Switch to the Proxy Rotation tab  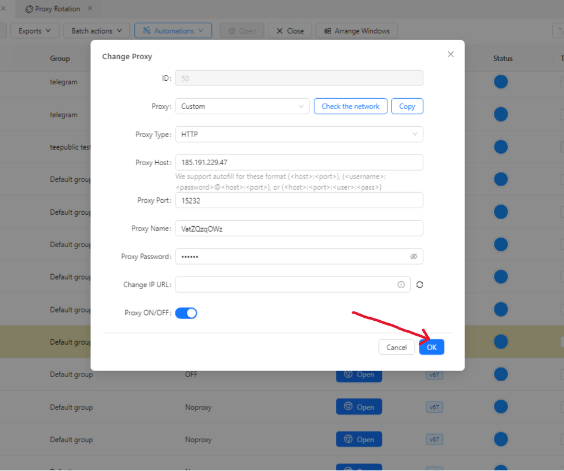click(x=53, y=9)
